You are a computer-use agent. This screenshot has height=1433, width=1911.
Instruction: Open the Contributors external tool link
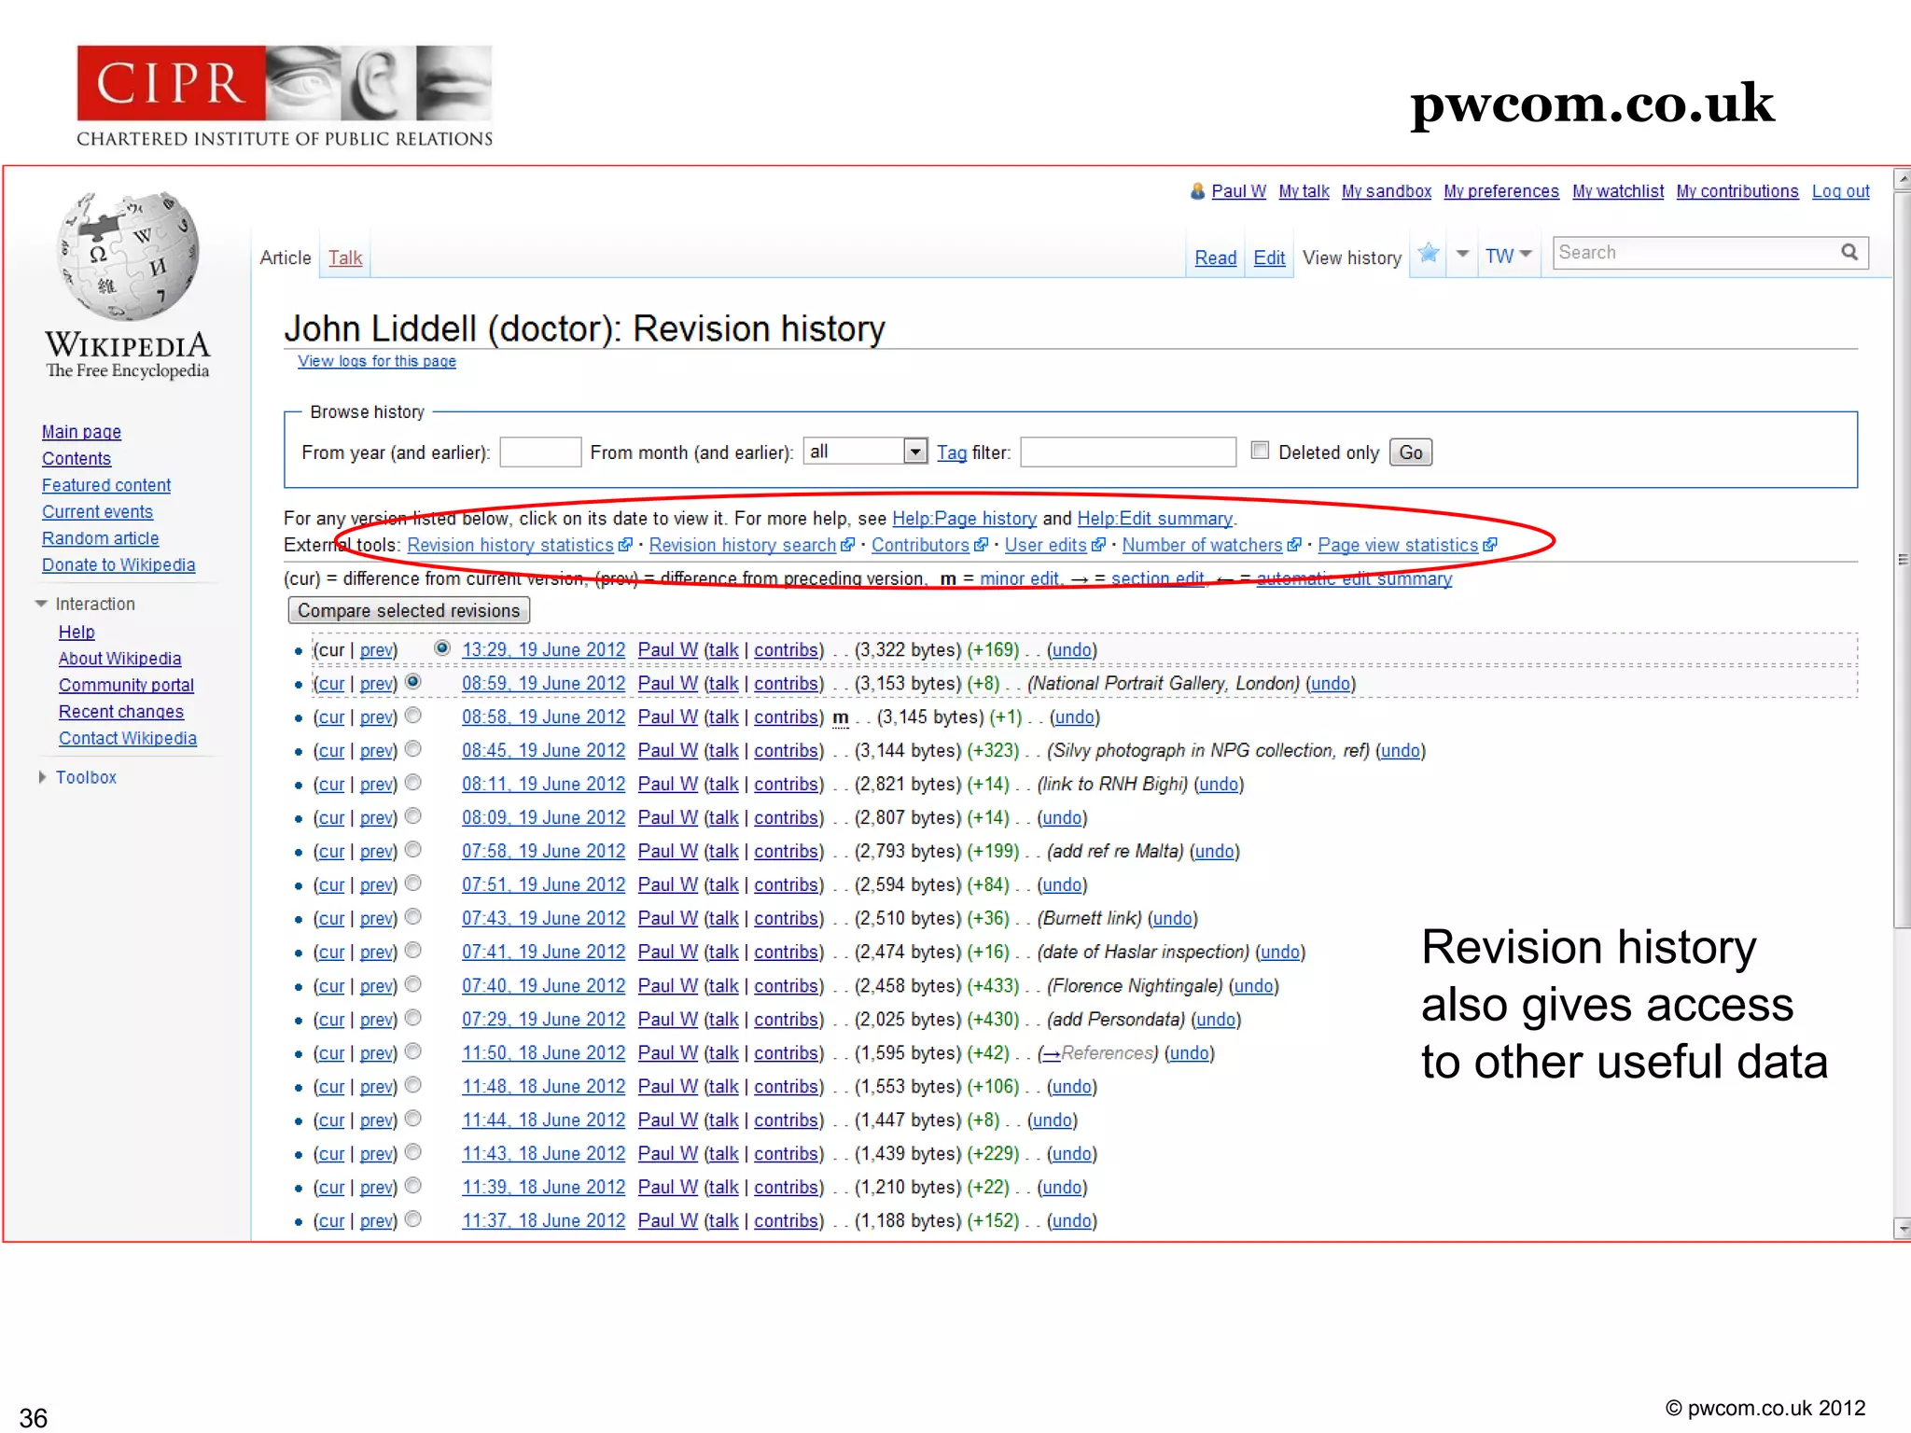[920, 545]
